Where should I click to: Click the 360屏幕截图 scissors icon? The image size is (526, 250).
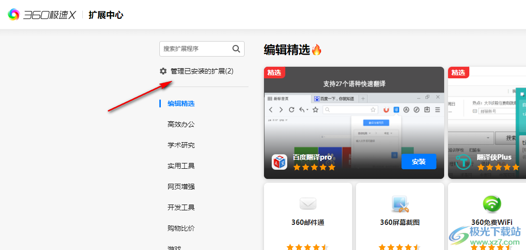[x=400, y=204]
